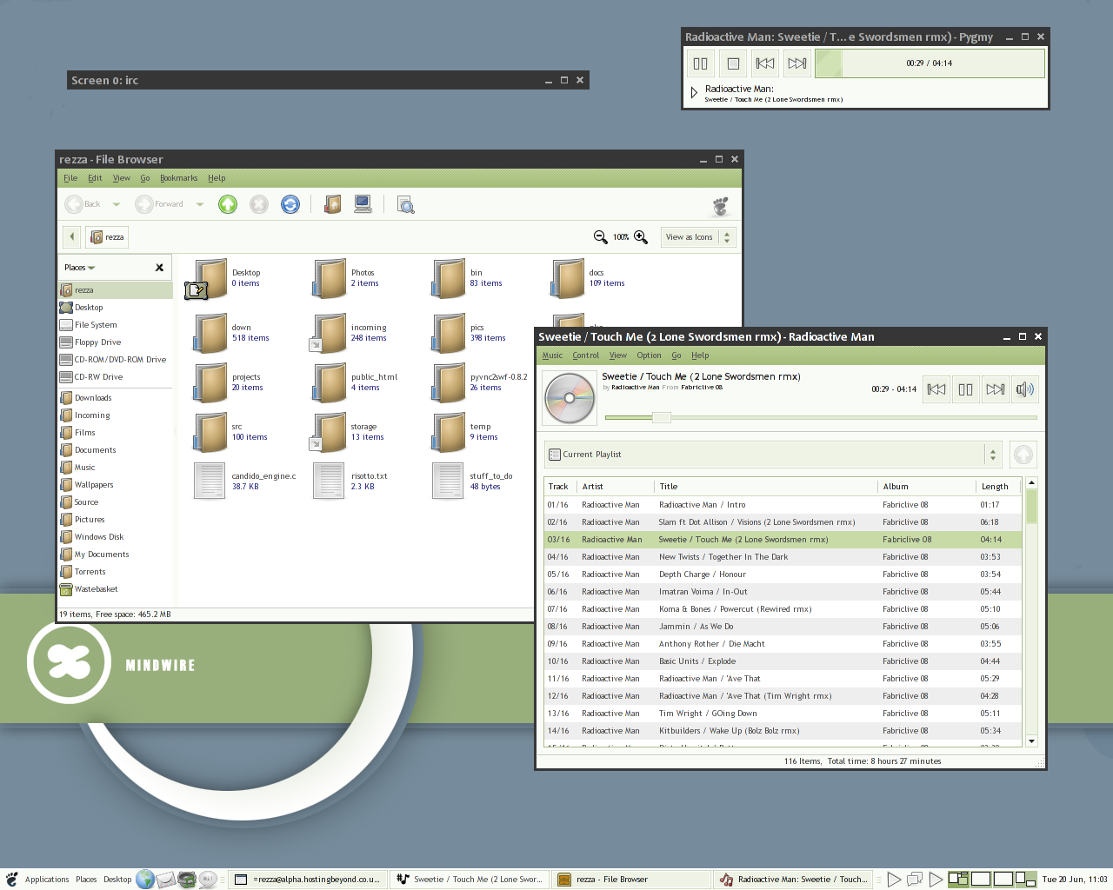The width and height of the screenshot is (1113, 890).
Task: Click playlist scrollbar down arrow
Action: (x=1032, y=741)
